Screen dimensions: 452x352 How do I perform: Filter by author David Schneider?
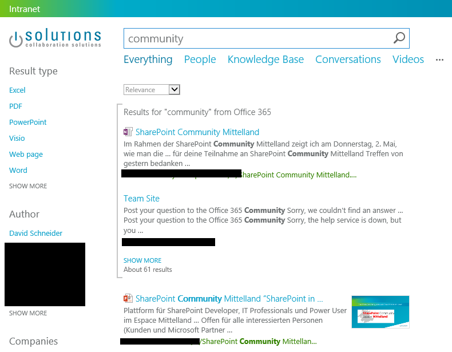(x=35, y=233)
